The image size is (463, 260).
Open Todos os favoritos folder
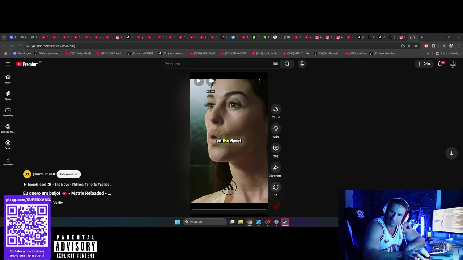(x=448, y=53)
